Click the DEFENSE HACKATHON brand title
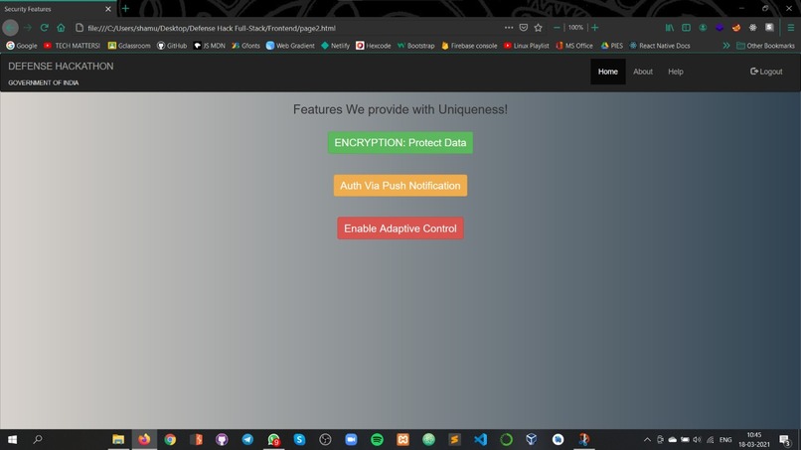This screenshot has height=450, width=801. (61, 67)
